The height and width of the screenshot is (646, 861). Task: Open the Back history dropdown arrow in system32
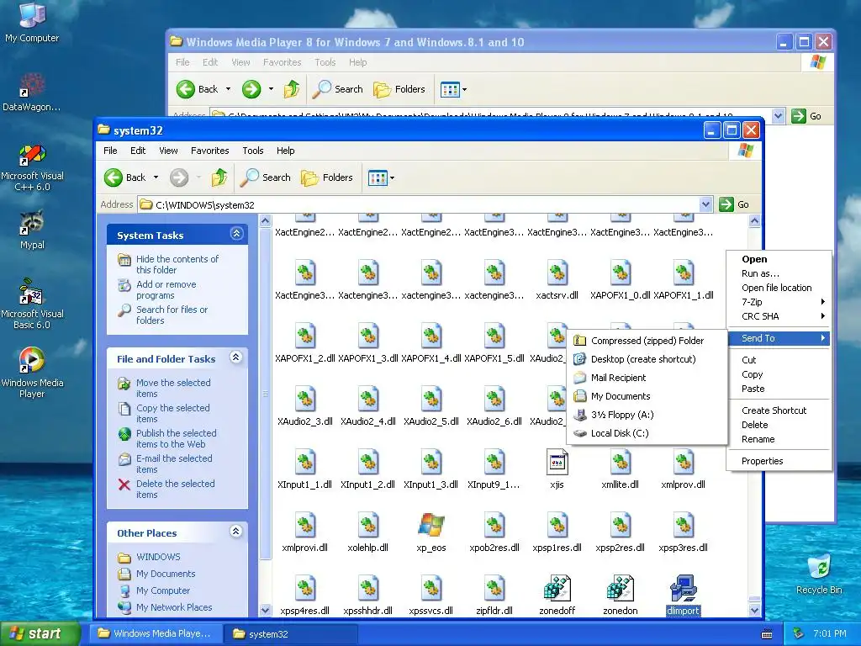(x=156, y=177)
